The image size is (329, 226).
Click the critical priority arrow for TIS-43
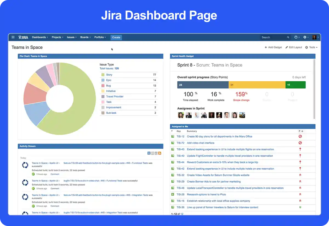click(x=300, y=149)
